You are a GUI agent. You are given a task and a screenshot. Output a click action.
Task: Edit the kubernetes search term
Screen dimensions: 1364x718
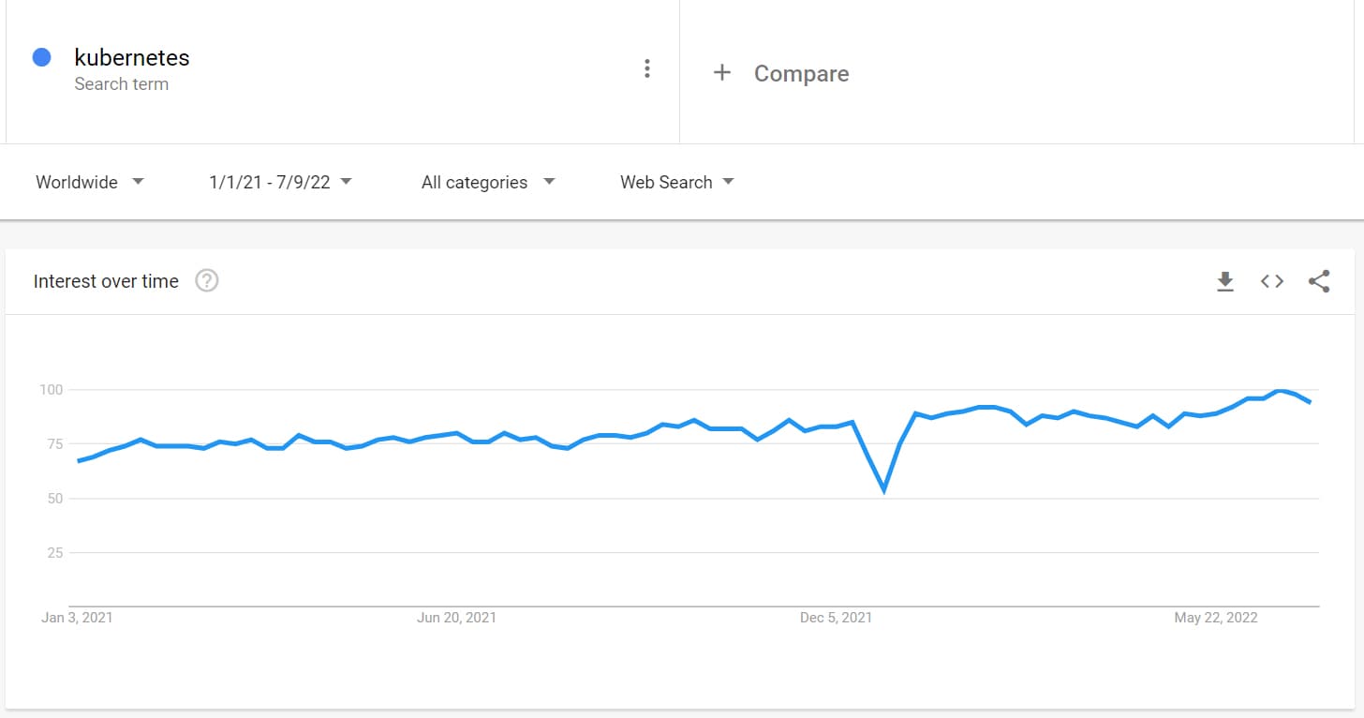pyautogui.click(x=132, y=57)
